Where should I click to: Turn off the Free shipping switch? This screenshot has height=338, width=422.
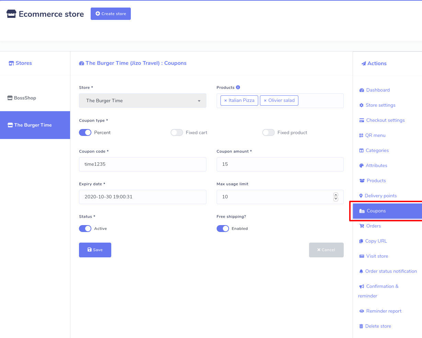pyautogui.click(x=223, y=229)
